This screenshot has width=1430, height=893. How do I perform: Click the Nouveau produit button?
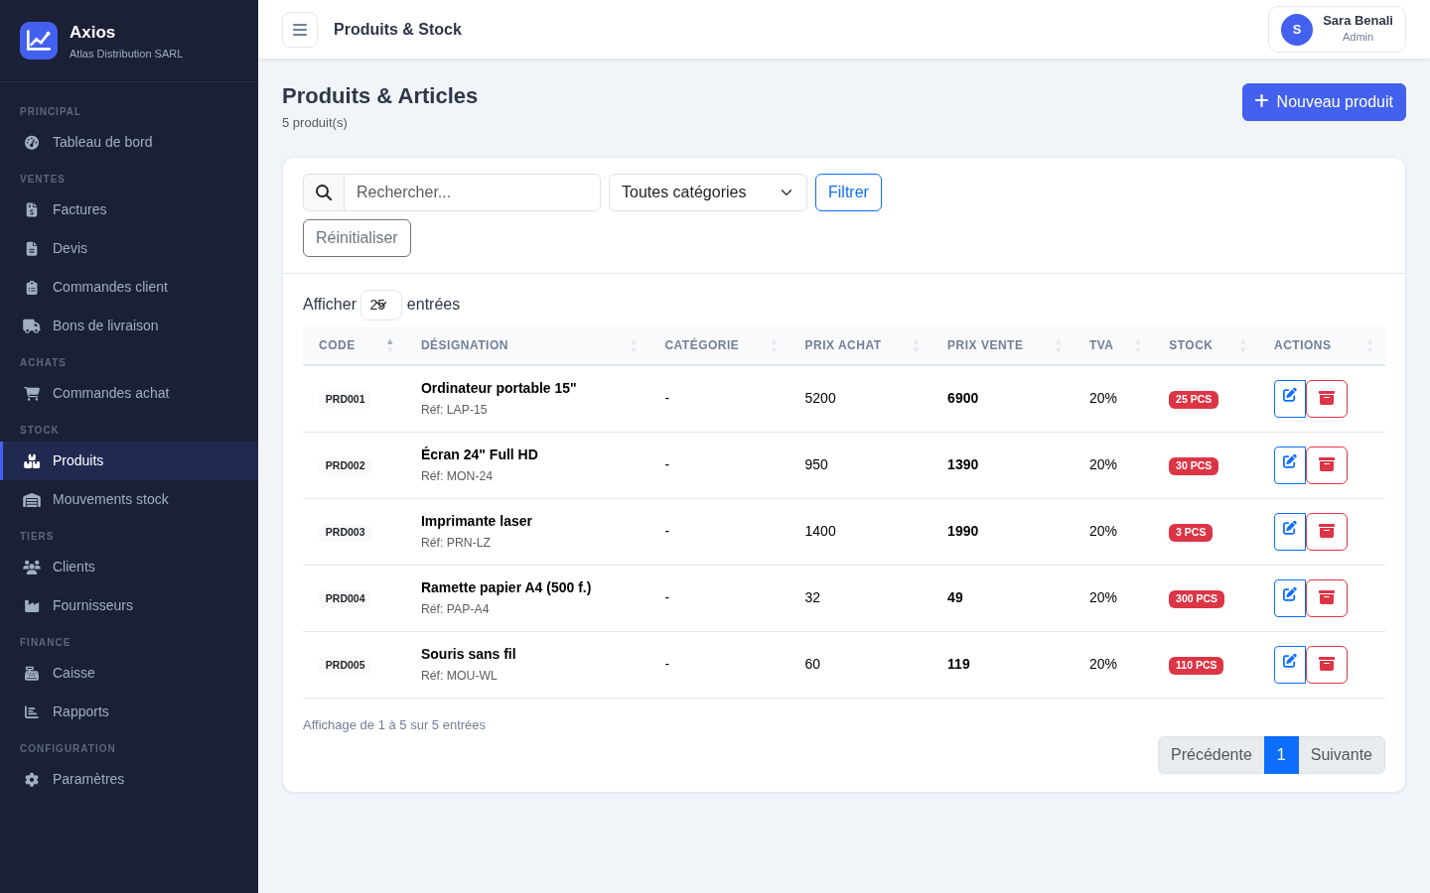pos(1324,102)
